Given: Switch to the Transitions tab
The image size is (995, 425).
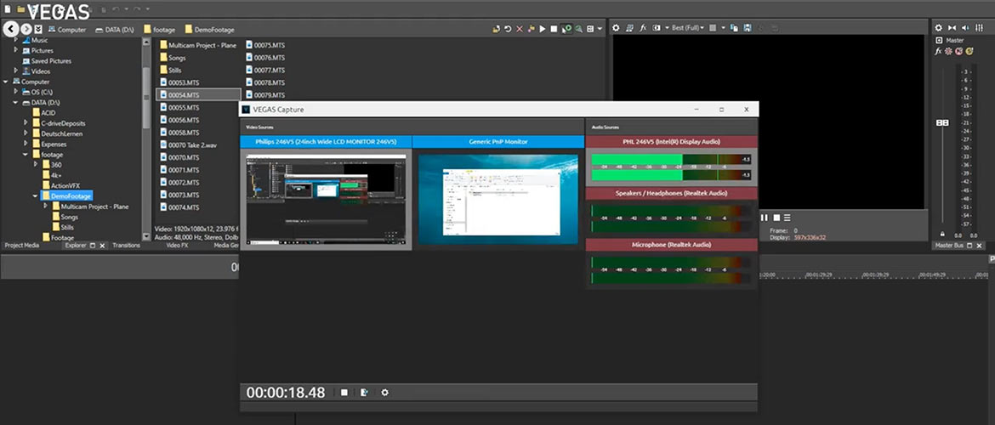Looking at the screenshot, I should tap(126, 245).
